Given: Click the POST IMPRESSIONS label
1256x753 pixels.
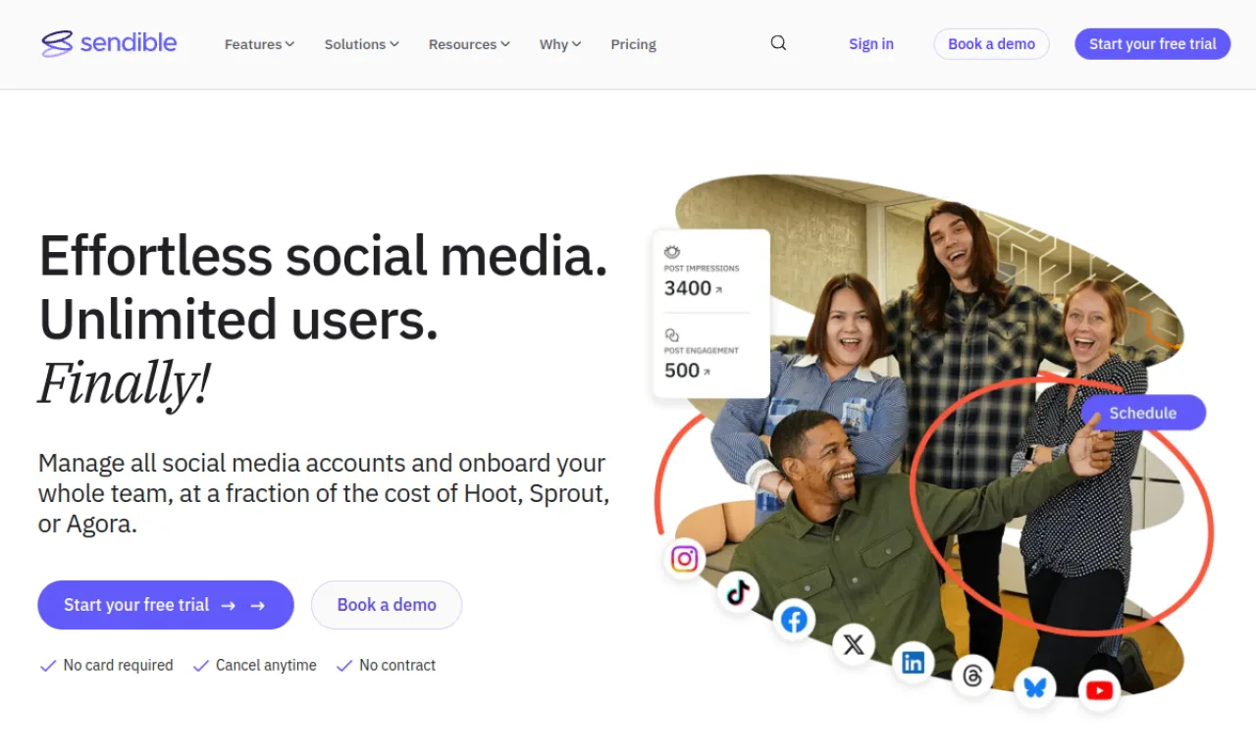Looking at the screenshot, I should pyautogui.click(x=702, y=268).
